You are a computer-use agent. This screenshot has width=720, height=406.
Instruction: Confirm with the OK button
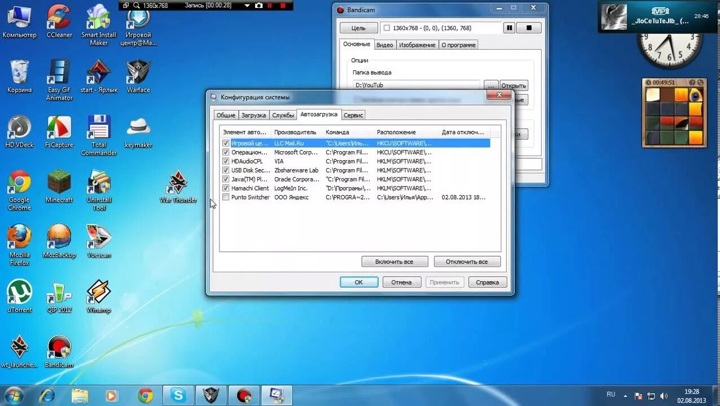[x=359, y=282]
